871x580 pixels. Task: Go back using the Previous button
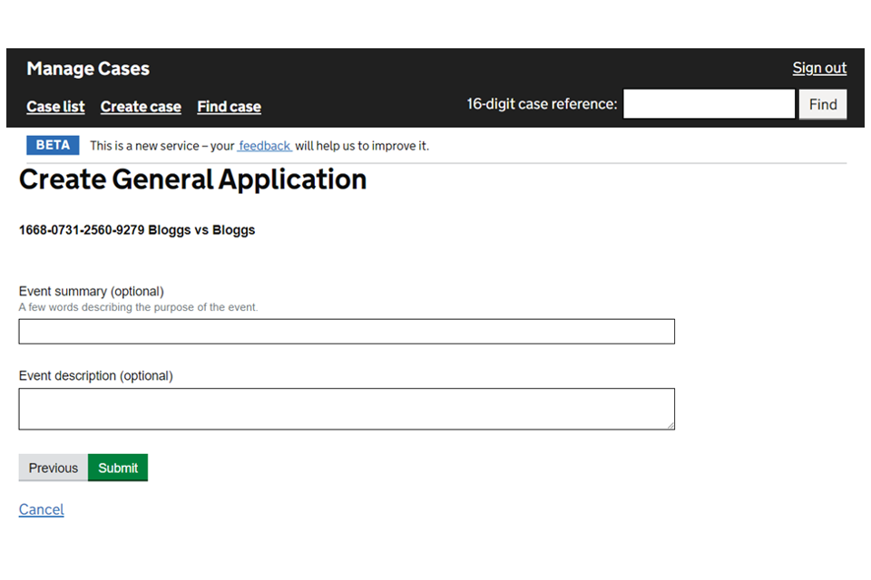point(54,468)
